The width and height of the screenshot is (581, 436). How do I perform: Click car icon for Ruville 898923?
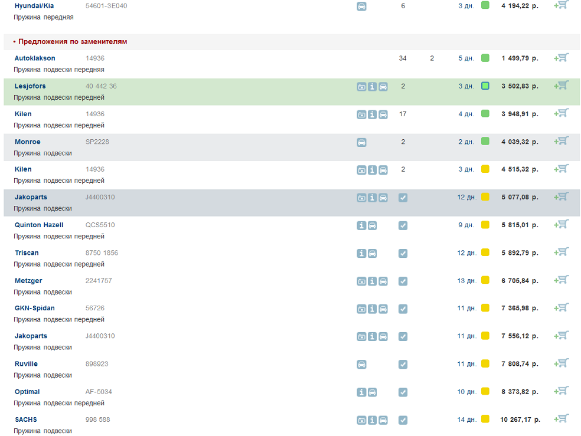pyautogui.click(x=361, y=365)
